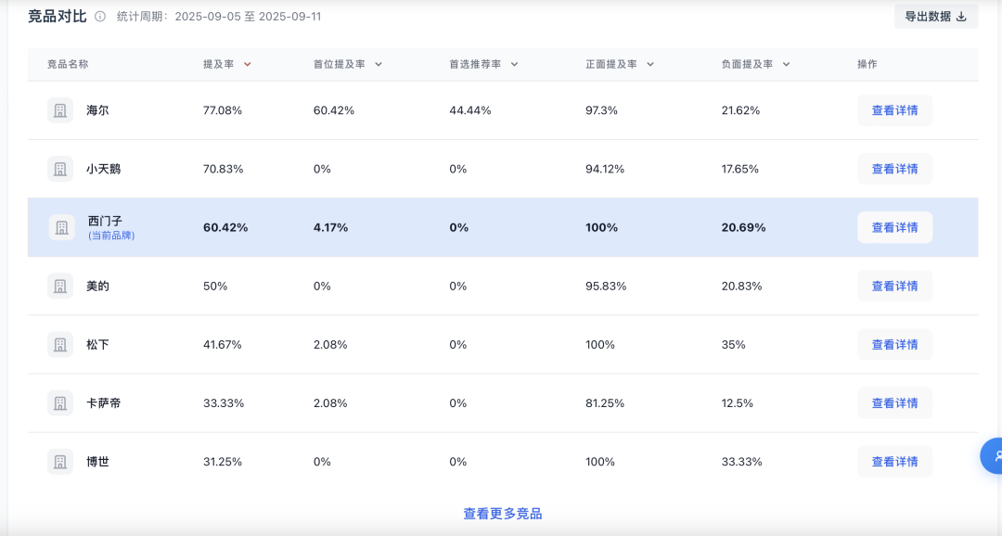
Task: Click 小天鹅's 17.65% negative rate
Action: (x=740, y=170)
